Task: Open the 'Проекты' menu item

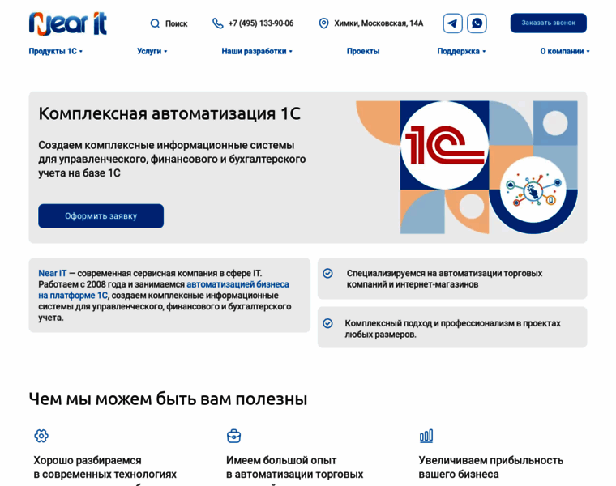Action: click(363, 51)
